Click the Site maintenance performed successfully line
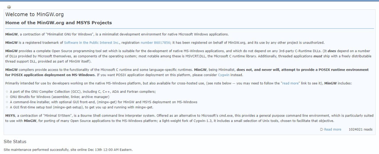 (x=68, y=150)
